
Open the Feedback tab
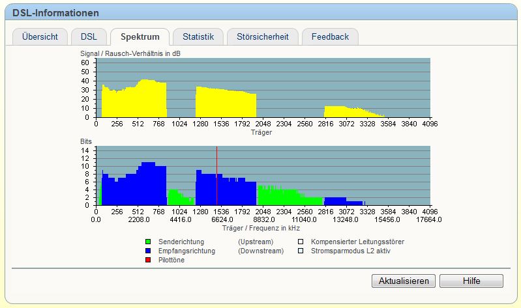point(330,36)
